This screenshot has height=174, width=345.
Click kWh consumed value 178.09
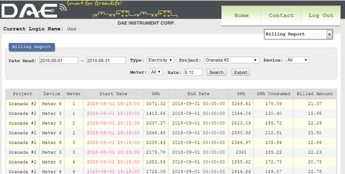273,104
